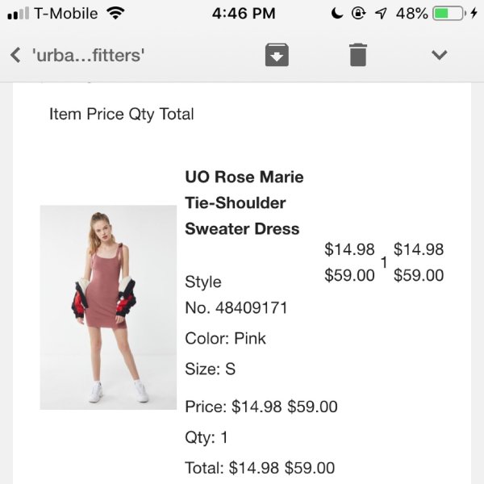Tap the Wi-Fi status icon
This screenshot has width=484, height=484.
116,14
